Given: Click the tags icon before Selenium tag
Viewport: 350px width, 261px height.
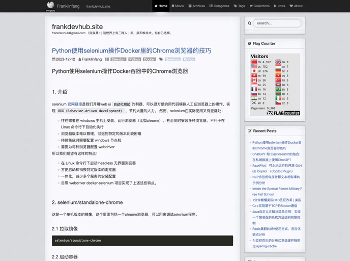Looking at the screenshot, I should (x=161, y=59).
